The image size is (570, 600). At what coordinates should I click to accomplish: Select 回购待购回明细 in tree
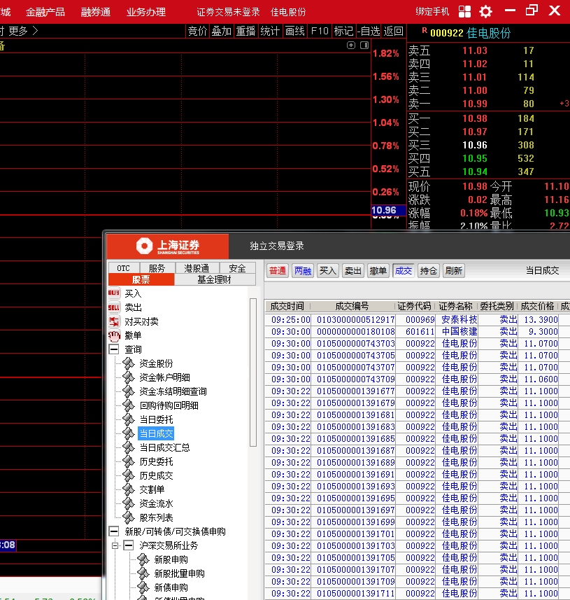(x=169, y=405)
